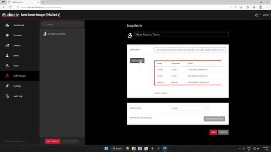This screenshot has width=271, height=152.
Task: Focus the group search field
Action: tap(62, 24)
